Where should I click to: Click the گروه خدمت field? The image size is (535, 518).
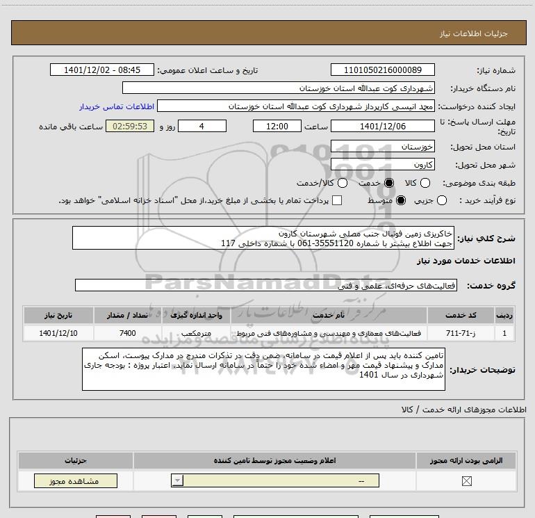pyautogui.click(x=266, y=285)
